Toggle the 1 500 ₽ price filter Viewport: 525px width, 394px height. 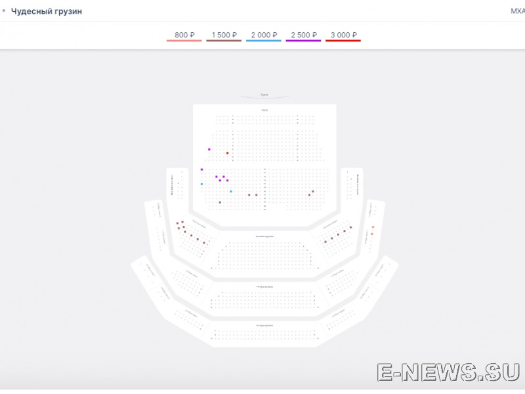click(224, 35)
